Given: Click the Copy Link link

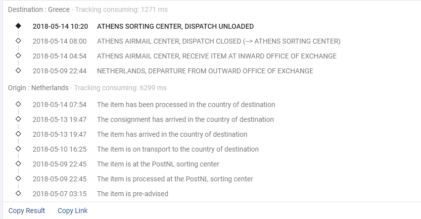Looking at the screenshot, I should (x=73, y=211).
